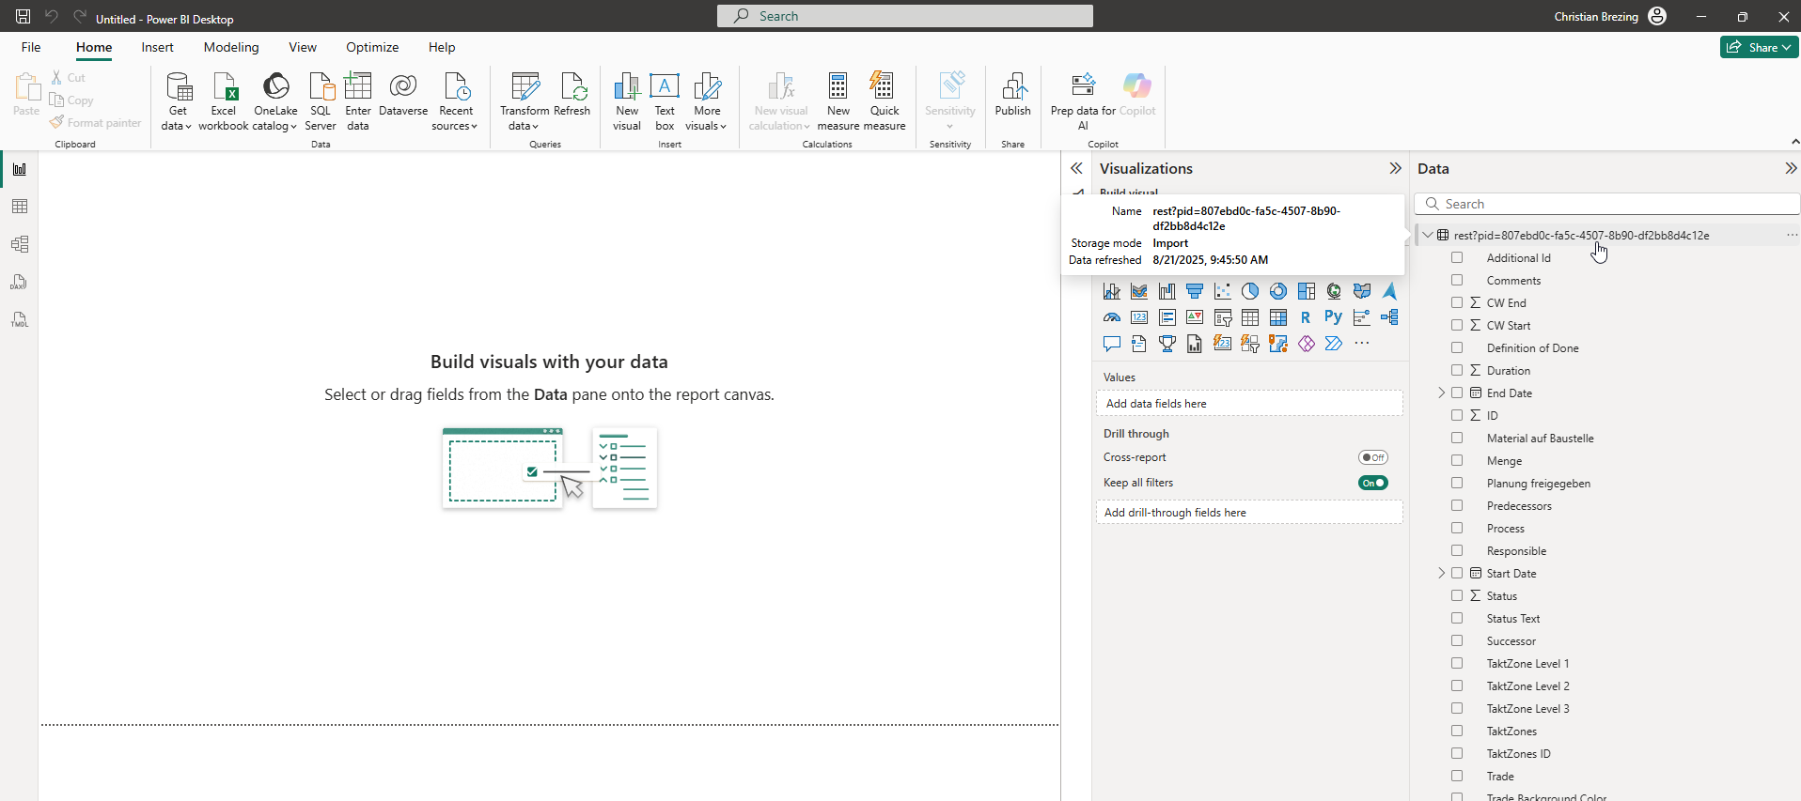Open Table view in left sidebar
1801x801 pixels.
point(20,207)
